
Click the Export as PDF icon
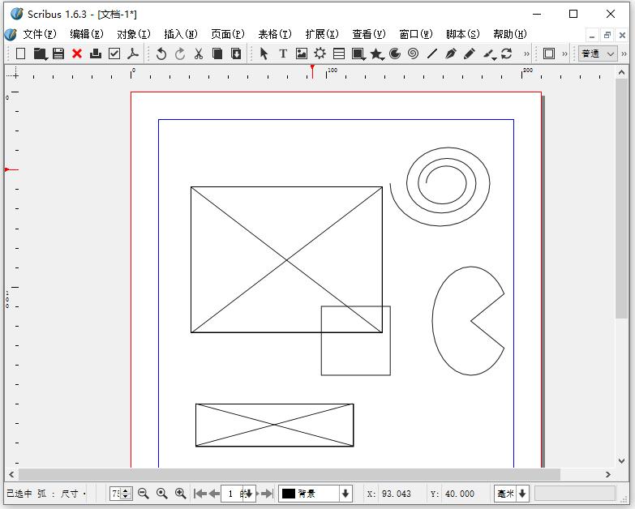[x=133, y=53]
